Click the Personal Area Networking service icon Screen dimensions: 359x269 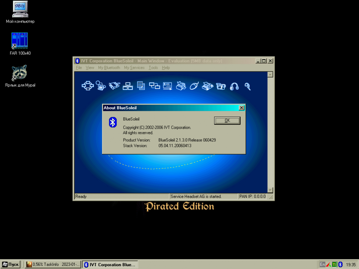coord(88,86)
